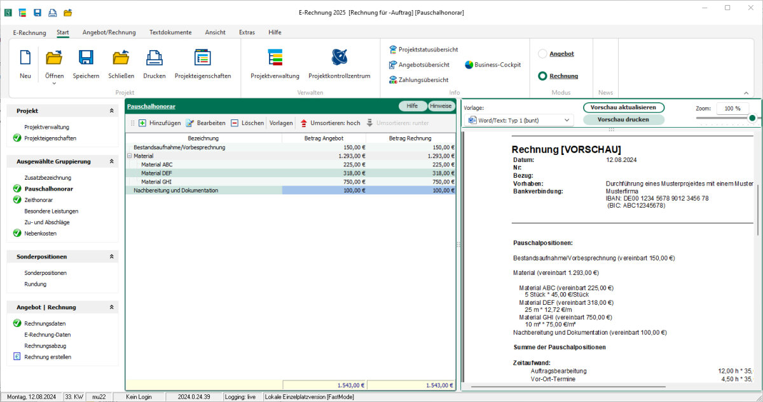This screenshot has height=402, width=763.
Task: Expand the Öffnen dropdown arrow
Action: [x=54, y=83]
